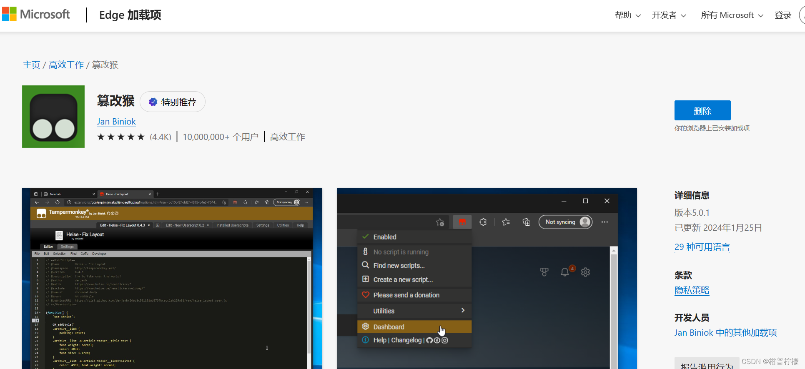Expand the 帮助 dropdown menu
The height and width of the screenshot is (369, 805).
click(628, 15)
